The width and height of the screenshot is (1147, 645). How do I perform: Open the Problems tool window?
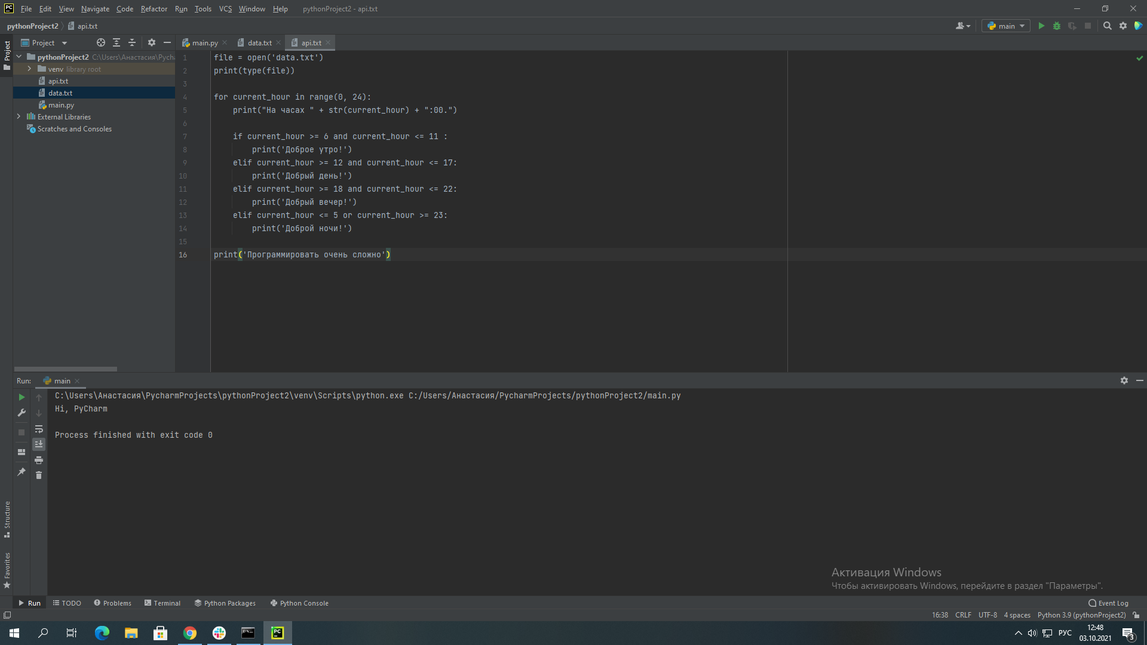[112, 603]
